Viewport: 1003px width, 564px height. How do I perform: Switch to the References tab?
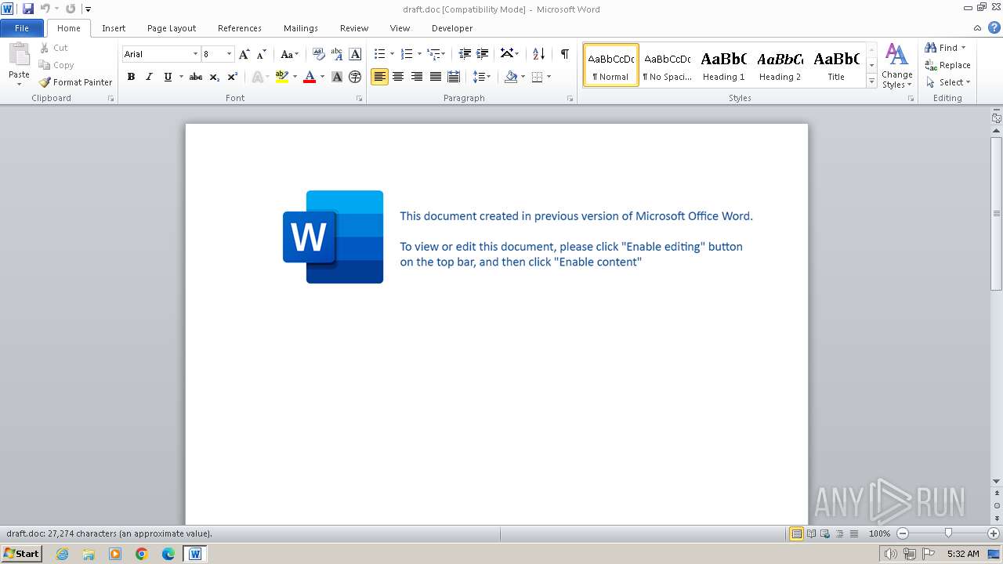pos(240,28)
